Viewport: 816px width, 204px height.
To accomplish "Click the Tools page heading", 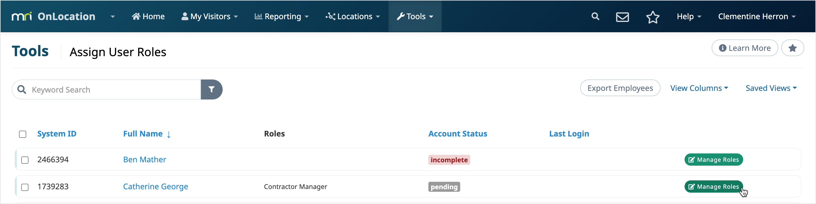I will (30, 51).
